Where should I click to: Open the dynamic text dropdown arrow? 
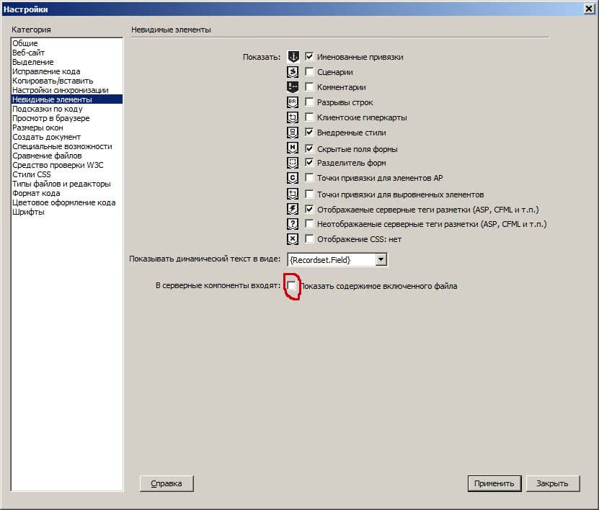click(x=381, y=259)
